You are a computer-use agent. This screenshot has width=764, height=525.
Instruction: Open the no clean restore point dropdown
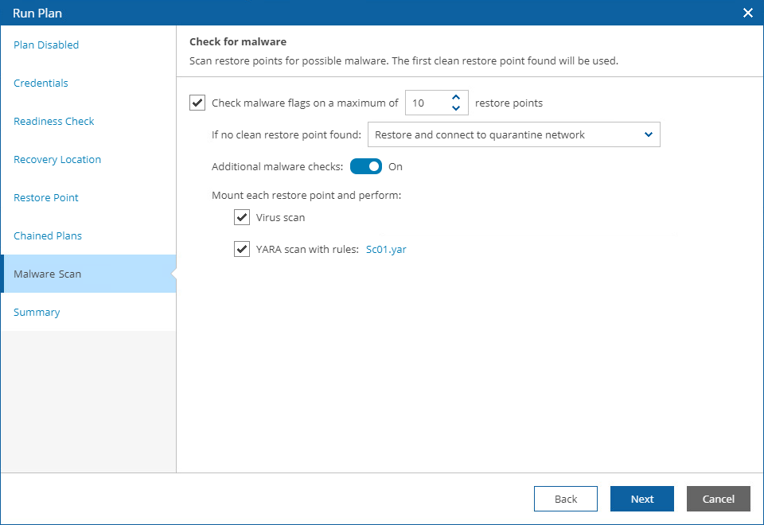513,134
